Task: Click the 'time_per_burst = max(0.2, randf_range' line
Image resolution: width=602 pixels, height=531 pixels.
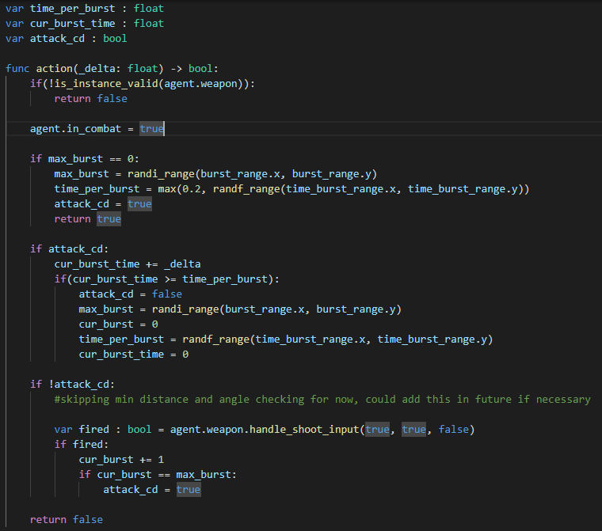Action: click(291, 189)
